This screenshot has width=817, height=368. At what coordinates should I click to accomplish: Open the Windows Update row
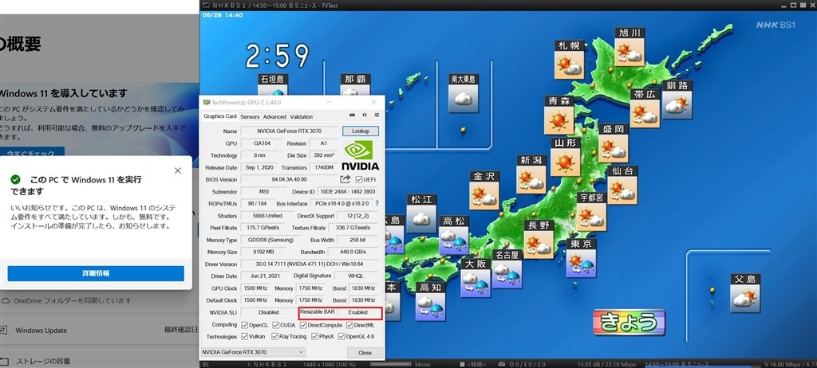point(99,331)
